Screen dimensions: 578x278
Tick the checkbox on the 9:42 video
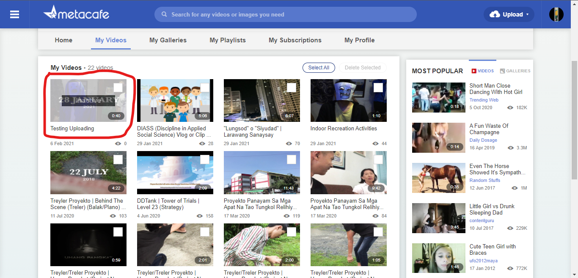point(378,160)
